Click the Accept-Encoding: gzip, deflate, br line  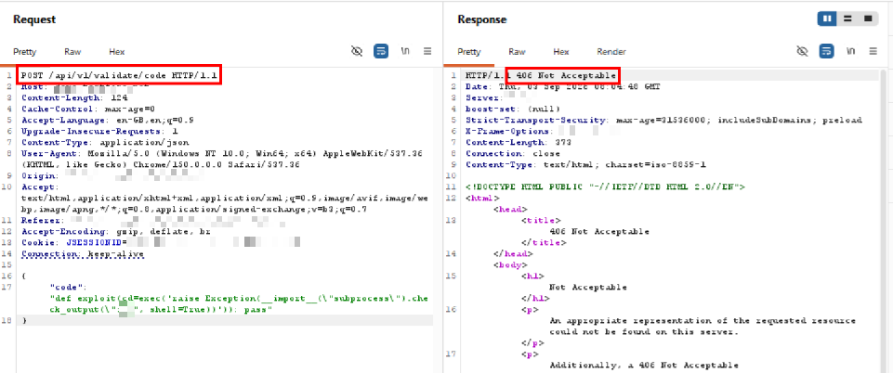(116, 231)
